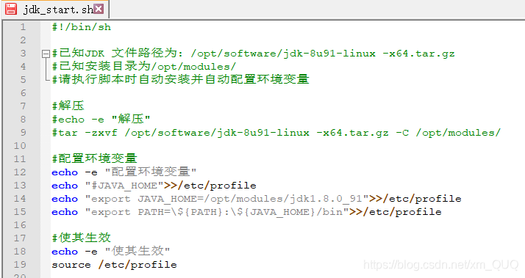Screen dimensions: 525x278
Task: Click the 'export PATH=' string on line 15
Action: (217, 212)
